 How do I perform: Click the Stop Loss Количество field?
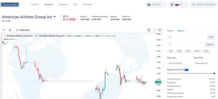(x=178, y=63)
